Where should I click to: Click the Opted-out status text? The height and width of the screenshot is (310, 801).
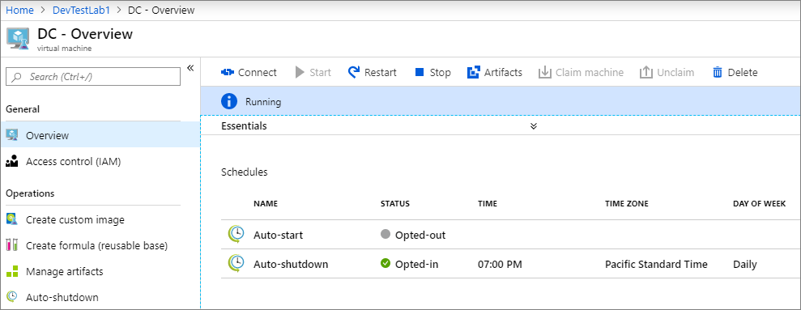tap(420, 235)
